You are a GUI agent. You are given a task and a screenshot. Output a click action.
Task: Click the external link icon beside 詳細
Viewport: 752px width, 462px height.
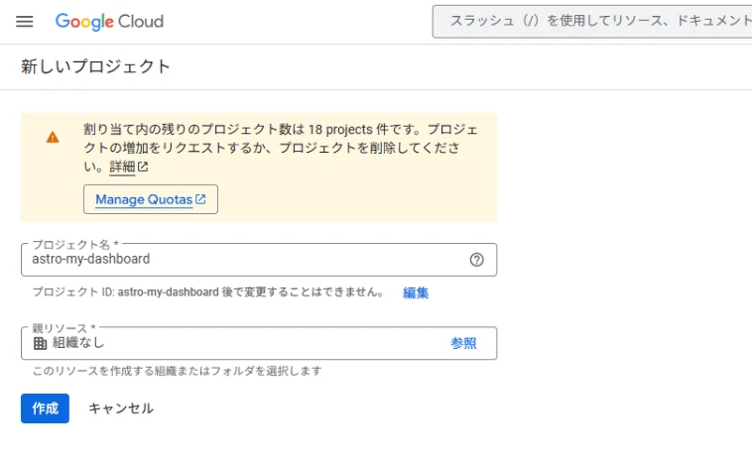(143, 167)
